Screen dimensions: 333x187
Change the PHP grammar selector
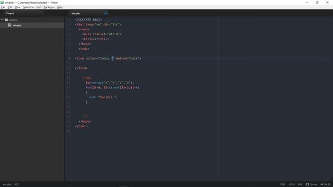[x=300, y=184]
